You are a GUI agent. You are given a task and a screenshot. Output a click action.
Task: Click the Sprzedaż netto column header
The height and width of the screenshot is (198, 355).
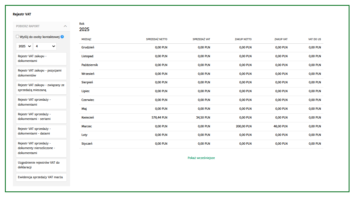(157, 39)
